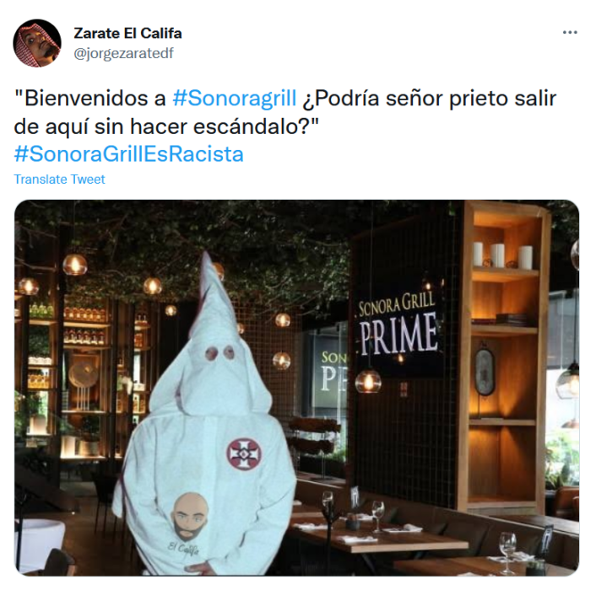This screenshot has width=596, height=590.
Task: Click the glowing pendant bulb beside PRIME sign
Action: 368,381
